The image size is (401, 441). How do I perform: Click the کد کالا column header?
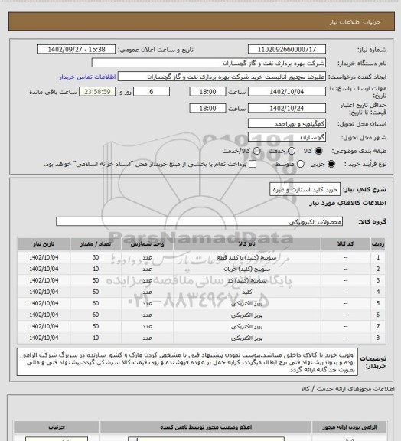click(x=345, y=243)
